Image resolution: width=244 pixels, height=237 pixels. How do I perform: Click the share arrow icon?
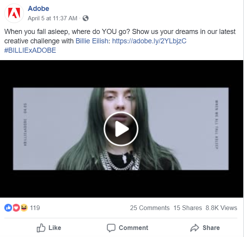[x=195, y=228]
